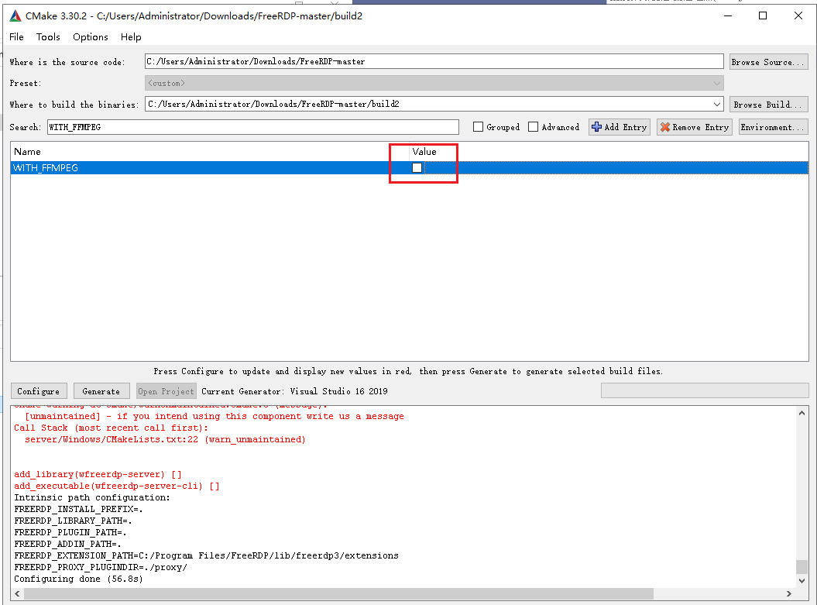Click Browse Source button
This screenshot has width=817, height=605.
tap(768, 62)
